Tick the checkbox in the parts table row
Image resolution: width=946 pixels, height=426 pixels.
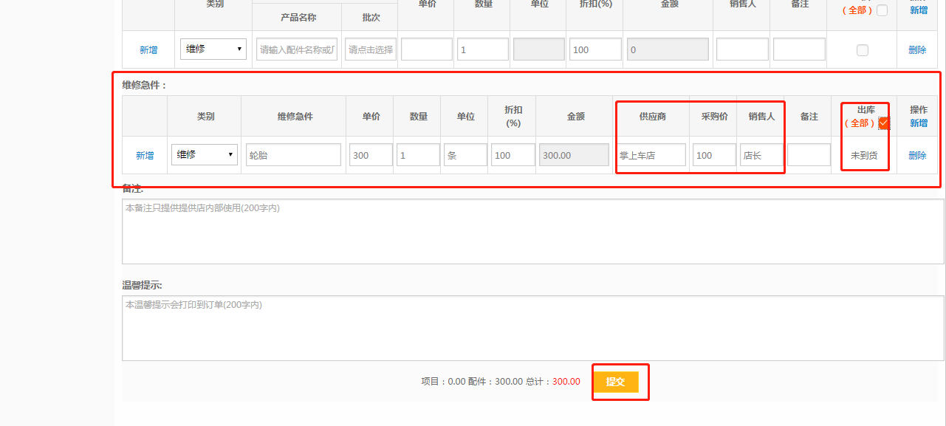[862, 50]
